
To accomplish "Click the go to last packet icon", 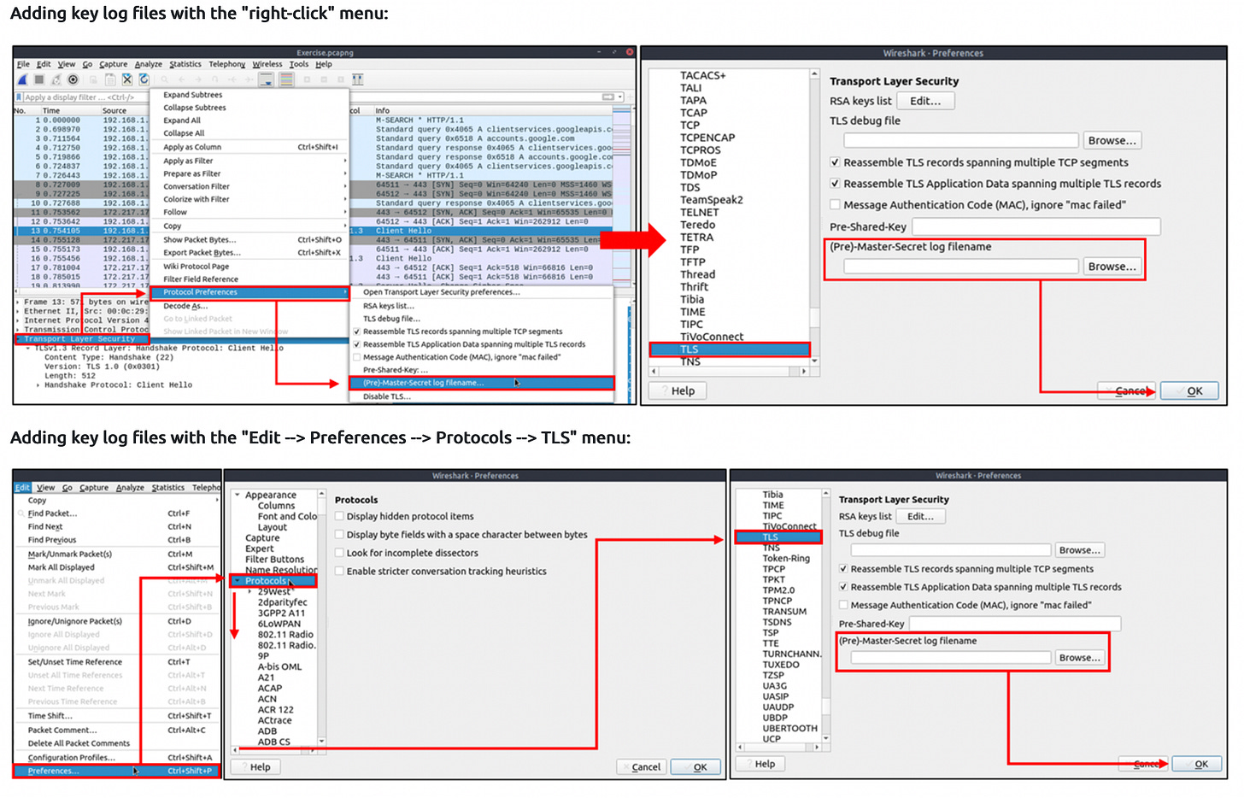I will click(x=249, y=79).
